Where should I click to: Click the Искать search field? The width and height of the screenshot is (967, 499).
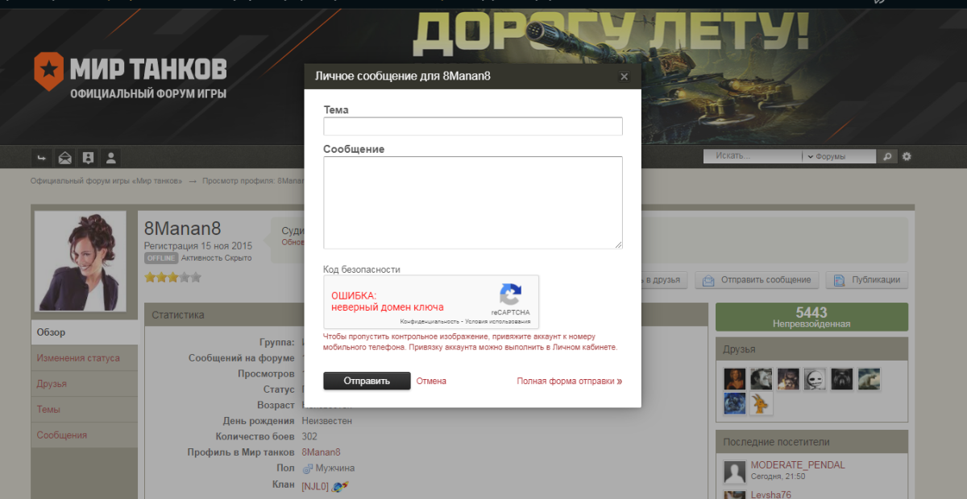click(x=753, y=156)
